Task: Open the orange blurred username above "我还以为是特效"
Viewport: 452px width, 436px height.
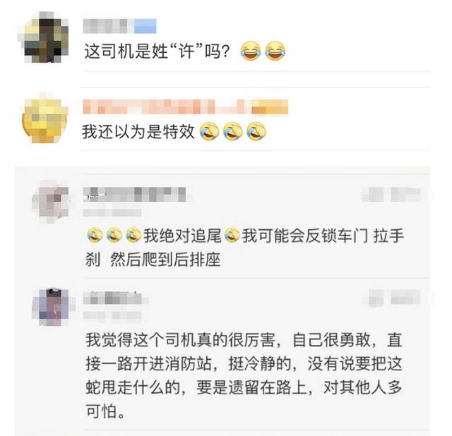Action: click(x=186, y=107)
